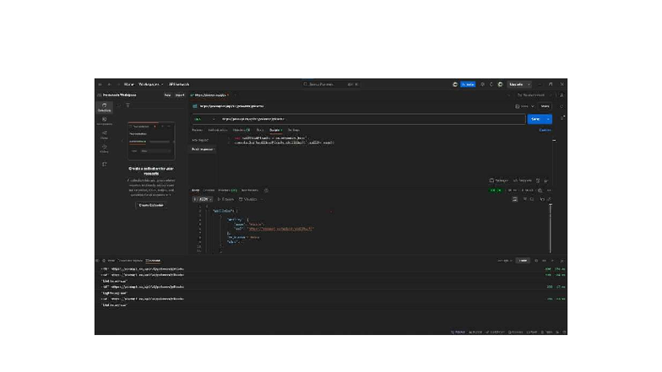Filter the response with the funnel icon
662x372 pixels.
[x=525, y=199]
